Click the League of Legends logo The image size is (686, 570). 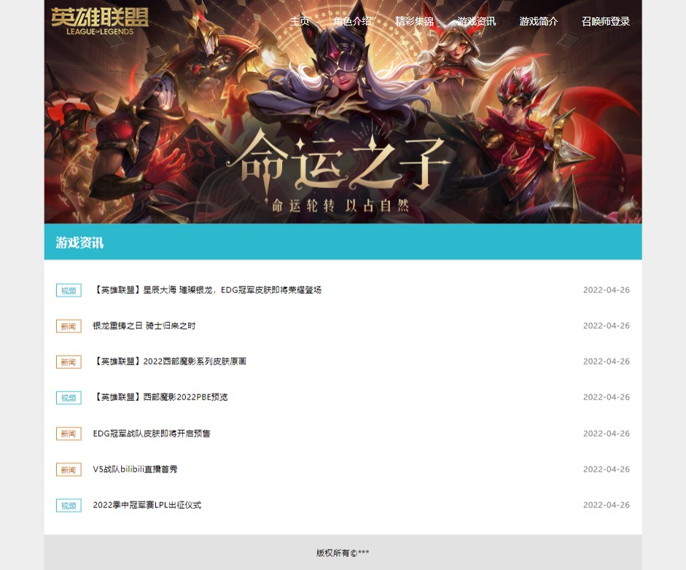click(x=100, y=20)
